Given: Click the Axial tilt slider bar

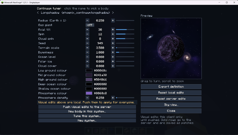Looking at the screenshot, I should tap(125, 30).
